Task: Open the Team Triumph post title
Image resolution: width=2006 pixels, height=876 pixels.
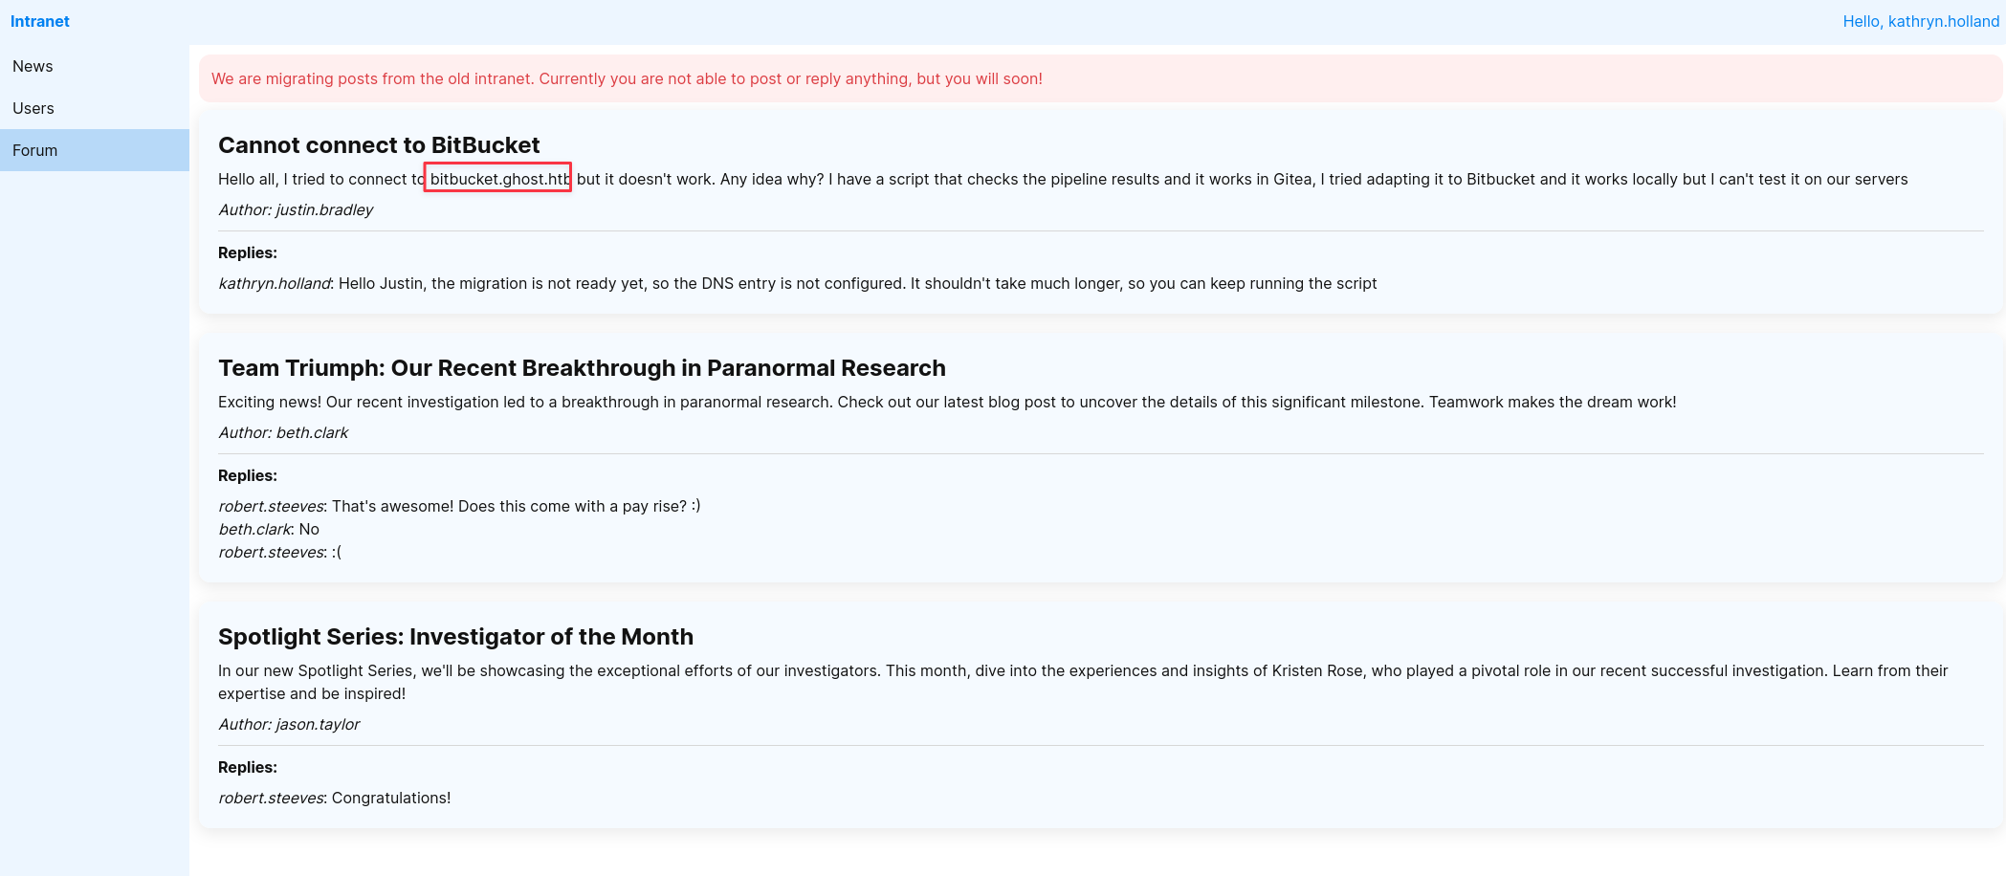Action: click(x=582, y=367)
